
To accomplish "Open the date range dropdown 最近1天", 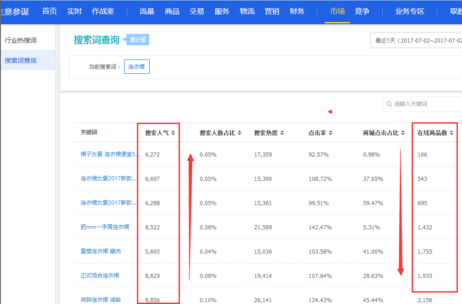I will tap(417, 40).
